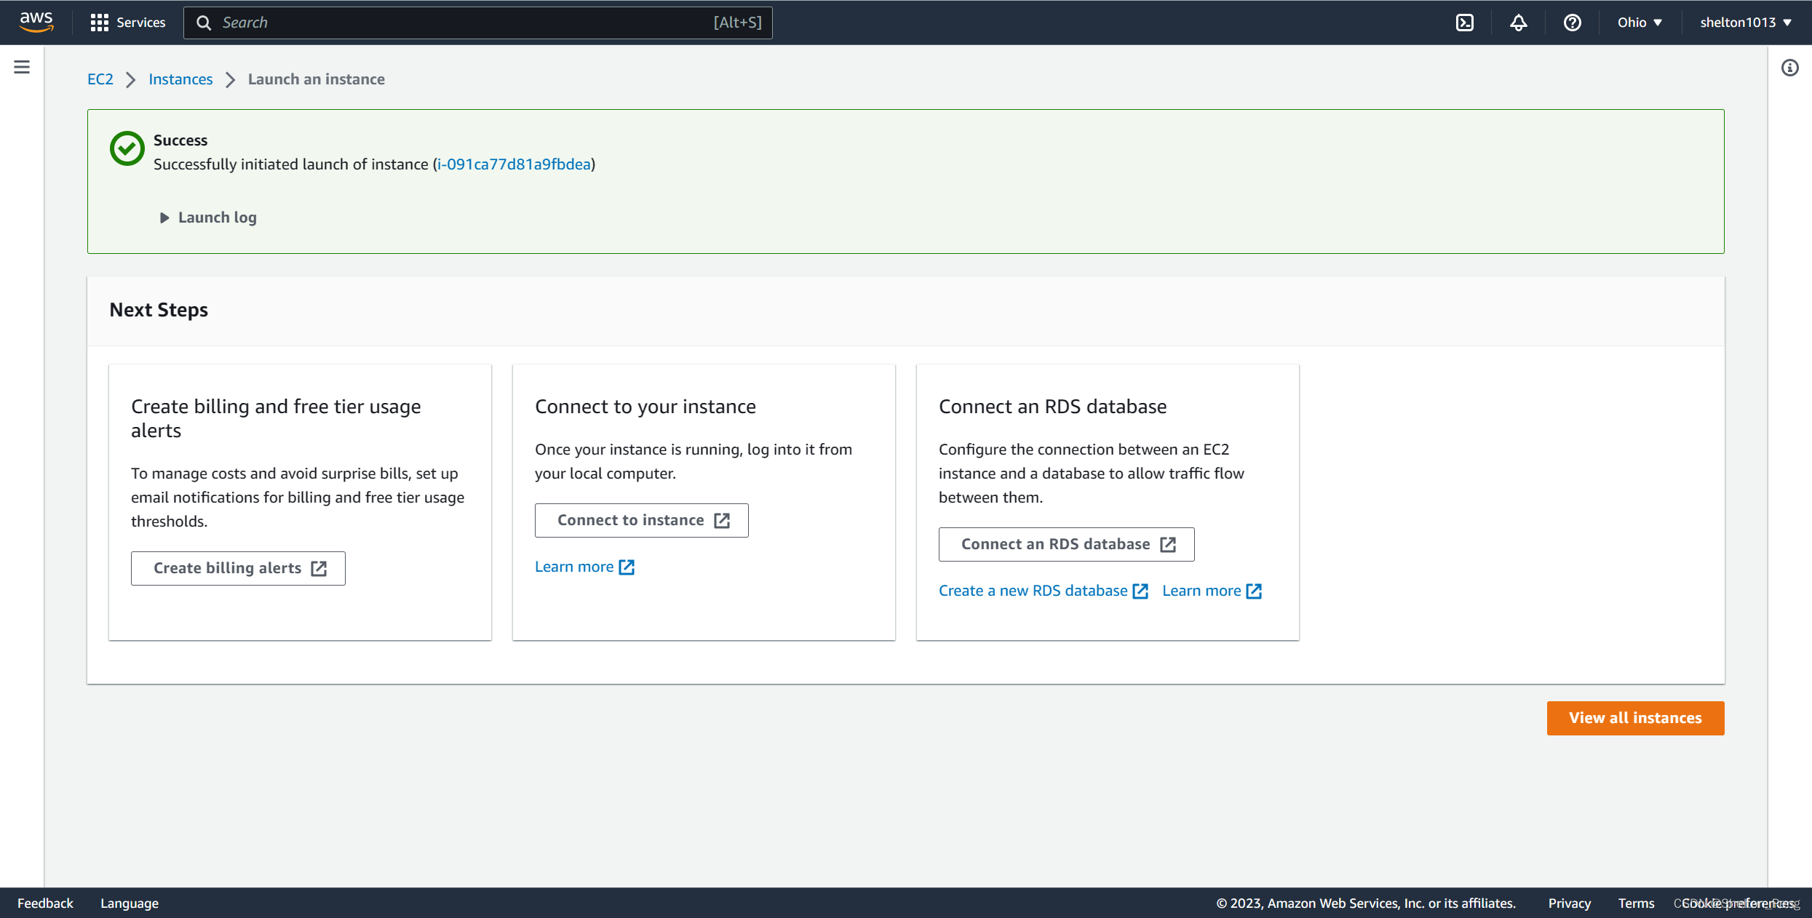Open the Ohio region dropdown
Image resolution: width=1812 pixels, height=918 pixels.
[1640, 23]
